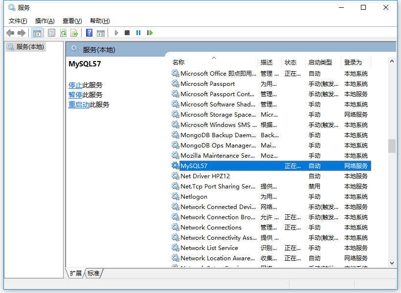Select the Microsoft Windows SMS row
This screenshot has width=401, height=293.
pos(270,125)
